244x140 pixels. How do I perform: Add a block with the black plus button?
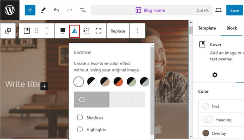(44, 86)
